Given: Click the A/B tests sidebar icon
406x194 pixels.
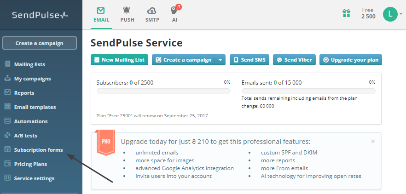Looking at the screenshot, I should [7, 136].
